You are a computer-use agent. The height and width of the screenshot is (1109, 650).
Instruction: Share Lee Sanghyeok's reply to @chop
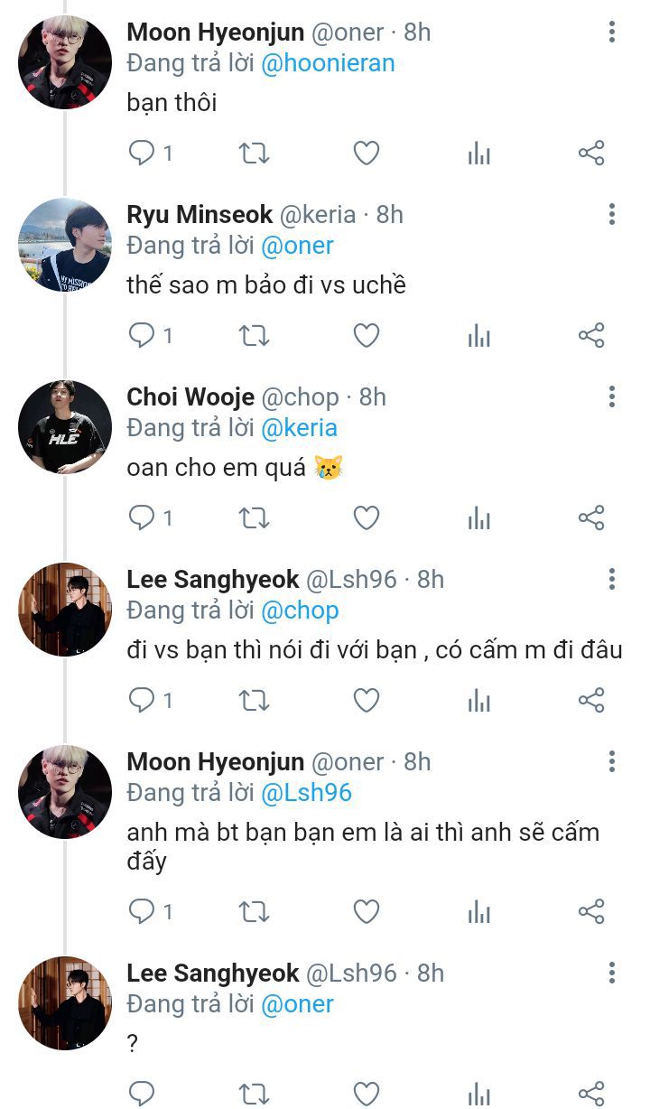coord(590,701)
